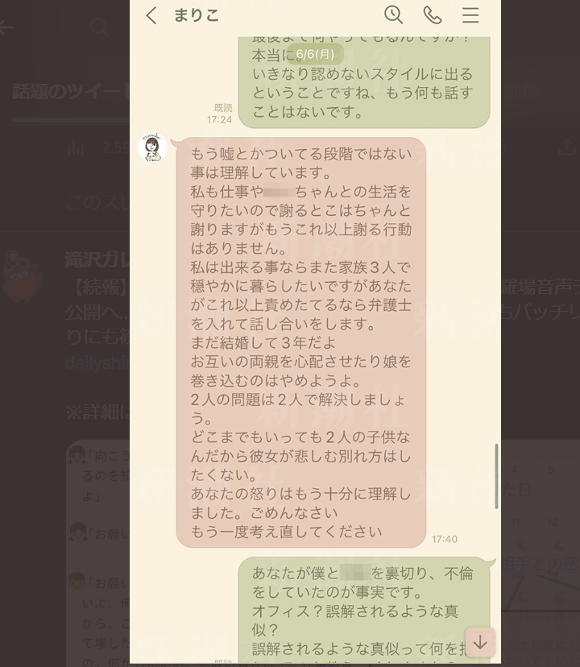Go back using the chat header arrow
The image size is (580, 667).
tap(151, 16)
